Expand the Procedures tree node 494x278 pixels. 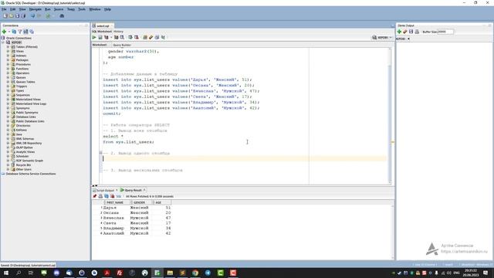coord(8,64)
